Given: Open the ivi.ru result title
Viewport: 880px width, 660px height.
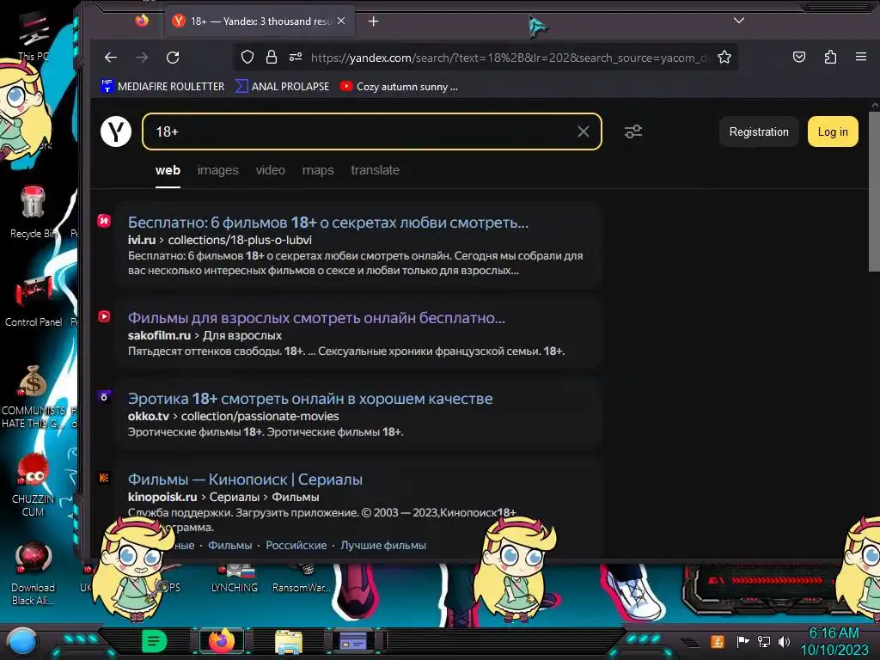Looking at the screenshot, I should tap(328, 223).
